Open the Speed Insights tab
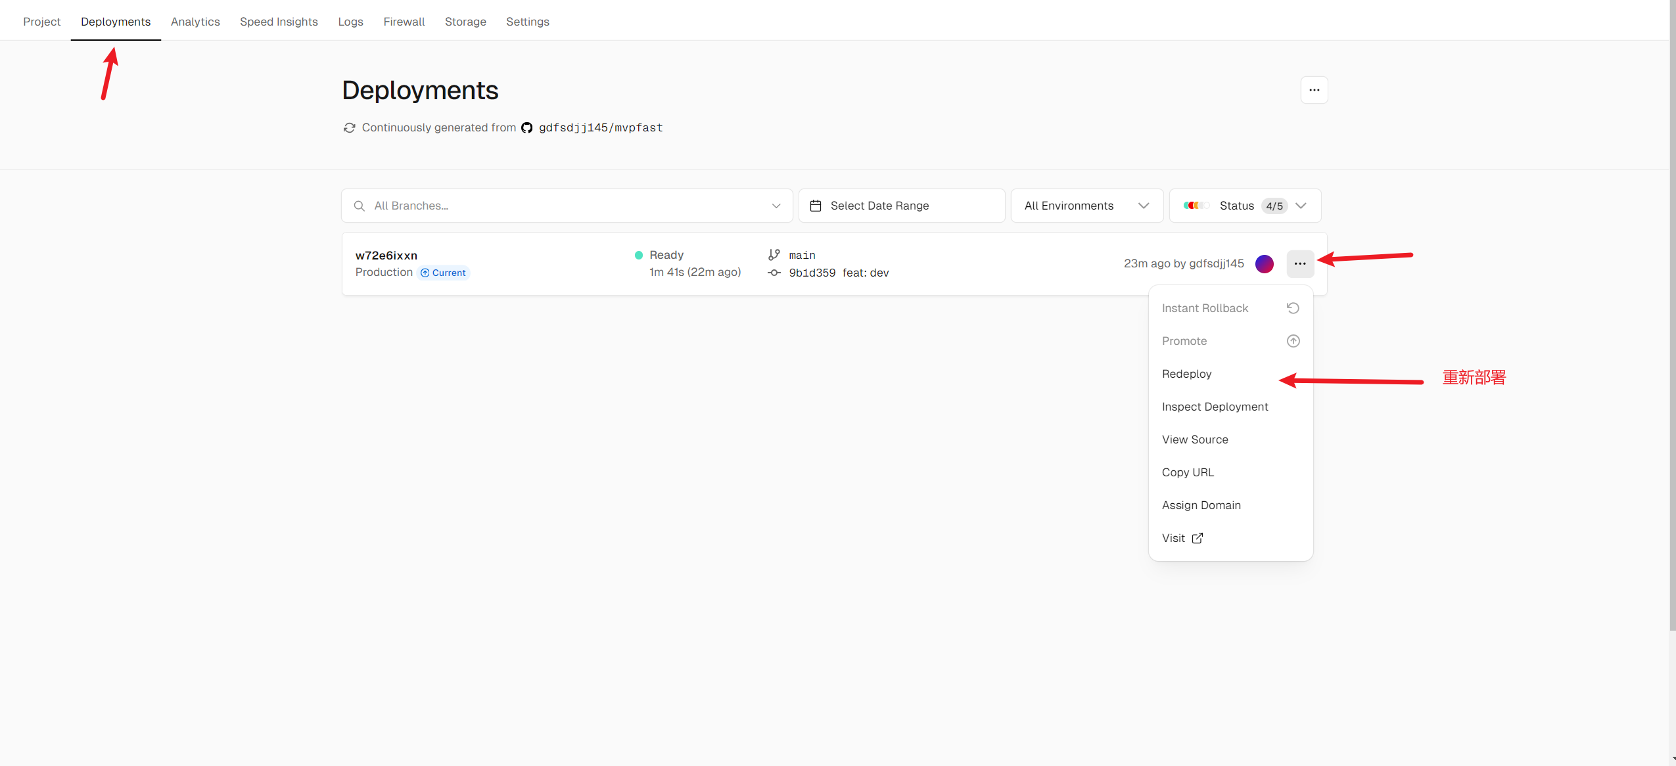1676x766 pixels. 279,22
